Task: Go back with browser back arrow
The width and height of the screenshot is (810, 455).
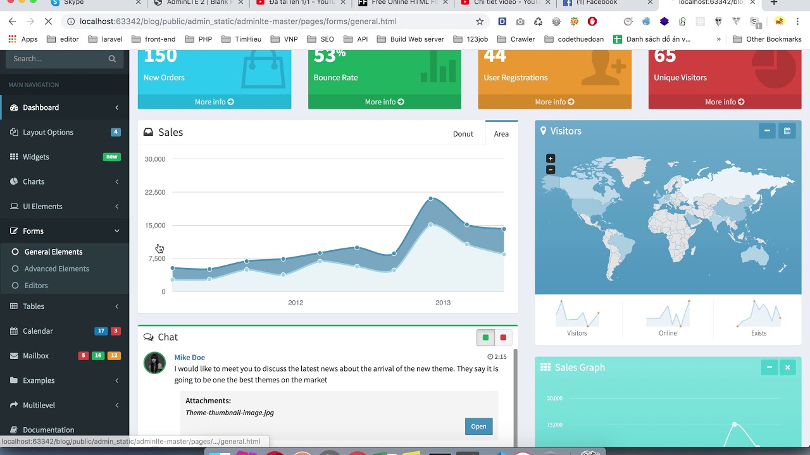Action: [12, 21]
